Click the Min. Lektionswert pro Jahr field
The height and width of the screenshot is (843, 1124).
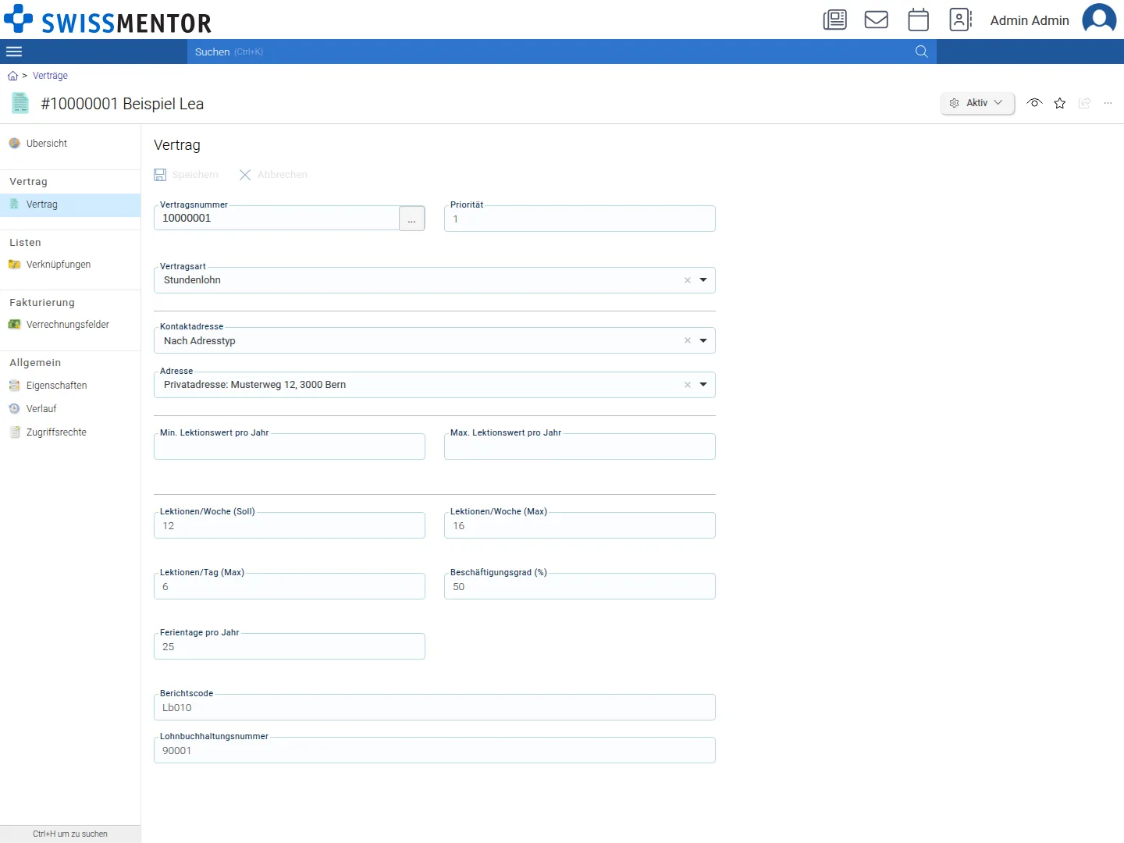(x=290, y=446)
